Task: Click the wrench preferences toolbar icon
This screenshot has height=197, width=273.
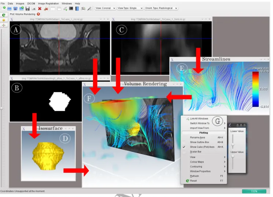Action: (89, 8)
